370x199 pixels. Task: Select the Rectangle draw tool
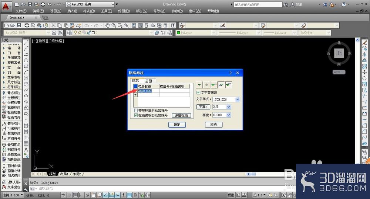(26, 66)
